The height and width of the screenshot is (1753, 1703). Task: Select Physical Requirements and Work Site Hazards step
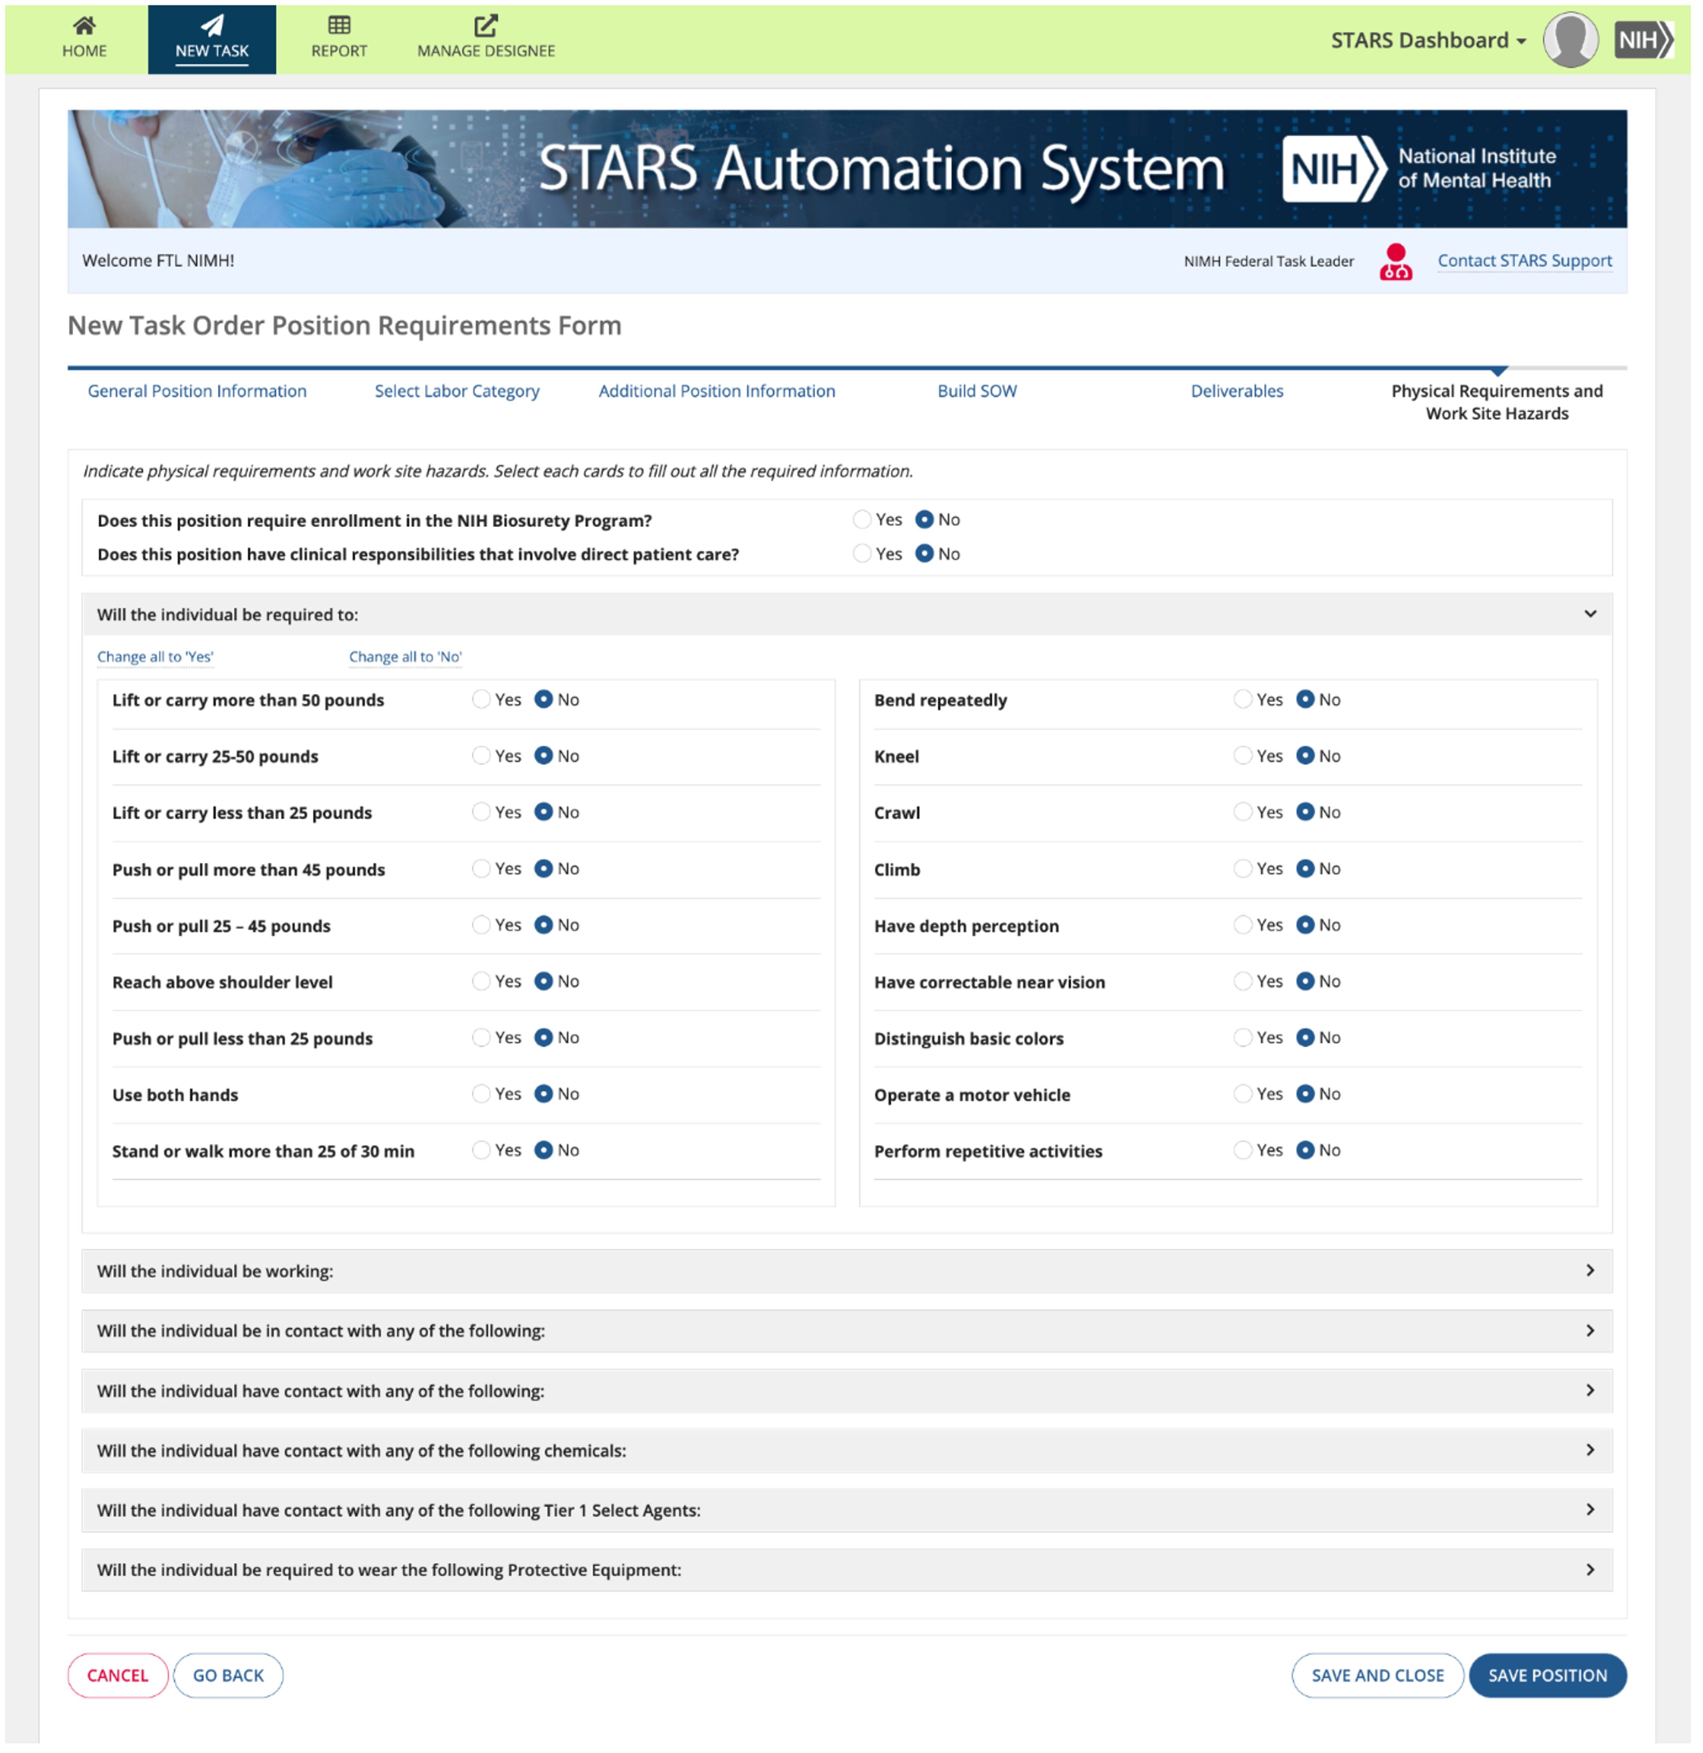click(x=1497, y=403)
